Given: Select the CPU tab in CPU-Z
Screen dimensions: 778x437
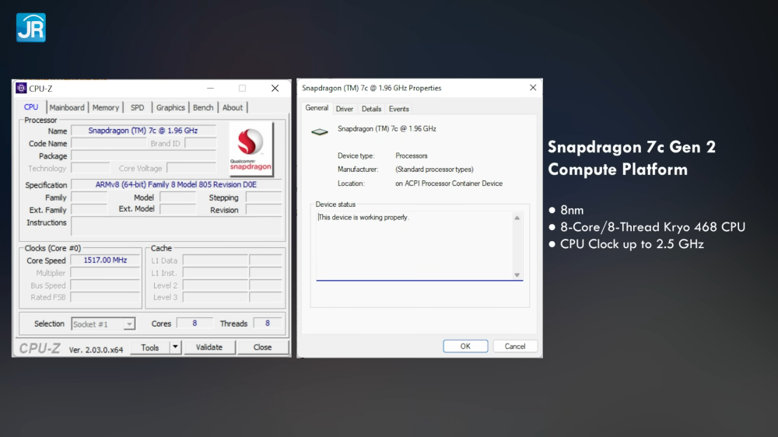Looking at the screenshot, I should tap(31, 107).
